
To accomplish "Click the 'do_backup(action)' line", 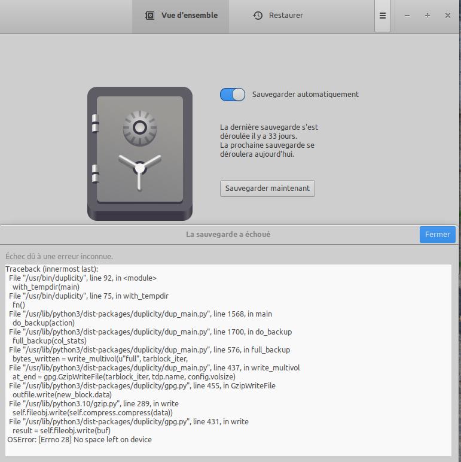I will click(44, 323).
